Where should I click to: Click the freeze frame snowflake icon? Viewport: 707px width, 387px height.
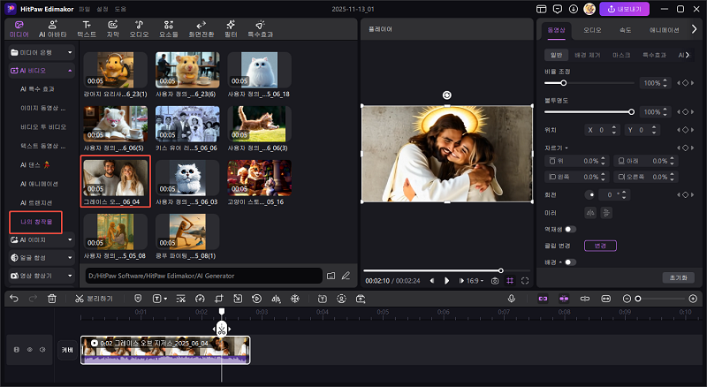(295, 299)
